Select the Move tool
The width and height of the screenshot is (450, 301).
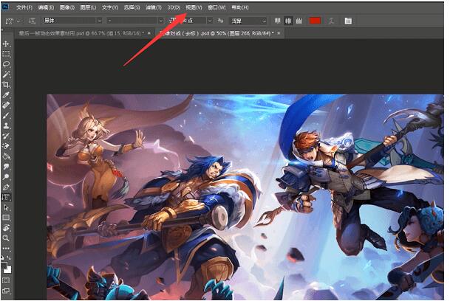pyautogui.click(x=6, y=44)
